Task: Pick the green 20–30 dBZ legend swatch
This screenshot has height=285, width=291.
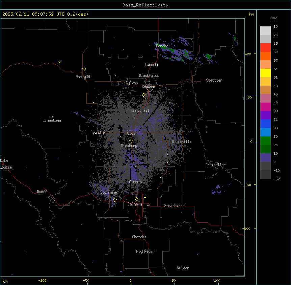Action: pyautogui.click(x=265, y=141)
